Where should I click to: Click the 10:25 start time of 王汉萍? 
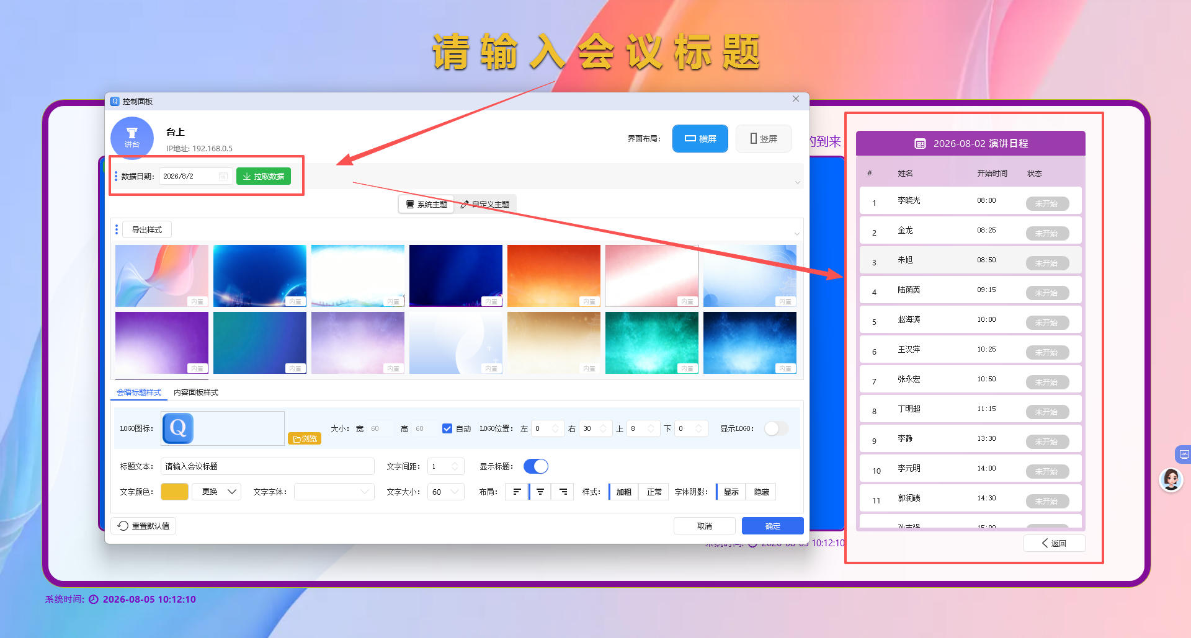pyautogui.click(x=986, y=350)
